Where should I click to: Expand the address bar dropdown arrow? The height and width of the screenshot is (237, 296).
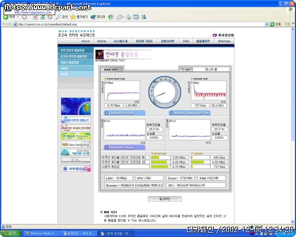click(266, 24)
